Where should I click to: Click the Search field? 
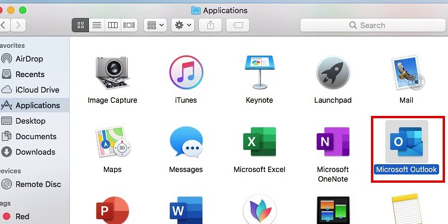coord(373,25)
